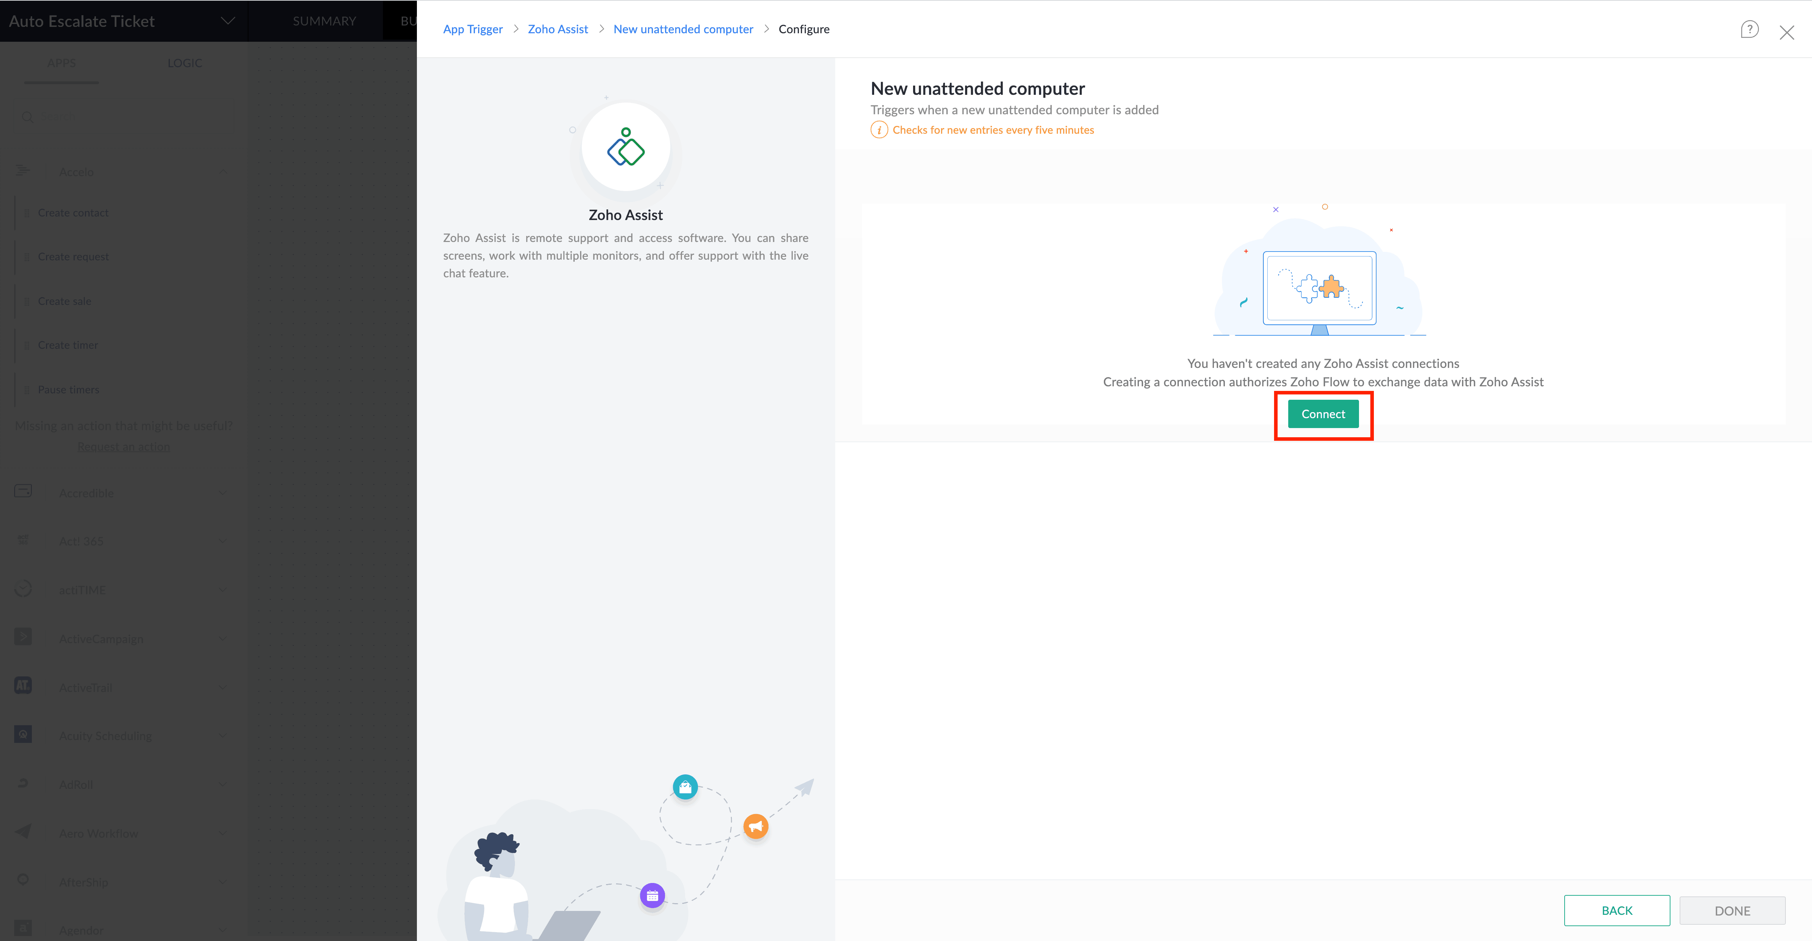This screenshot has height=941, width=1812.
Task: Click the ActiveTrail app icon
Action: click(23, 686)
